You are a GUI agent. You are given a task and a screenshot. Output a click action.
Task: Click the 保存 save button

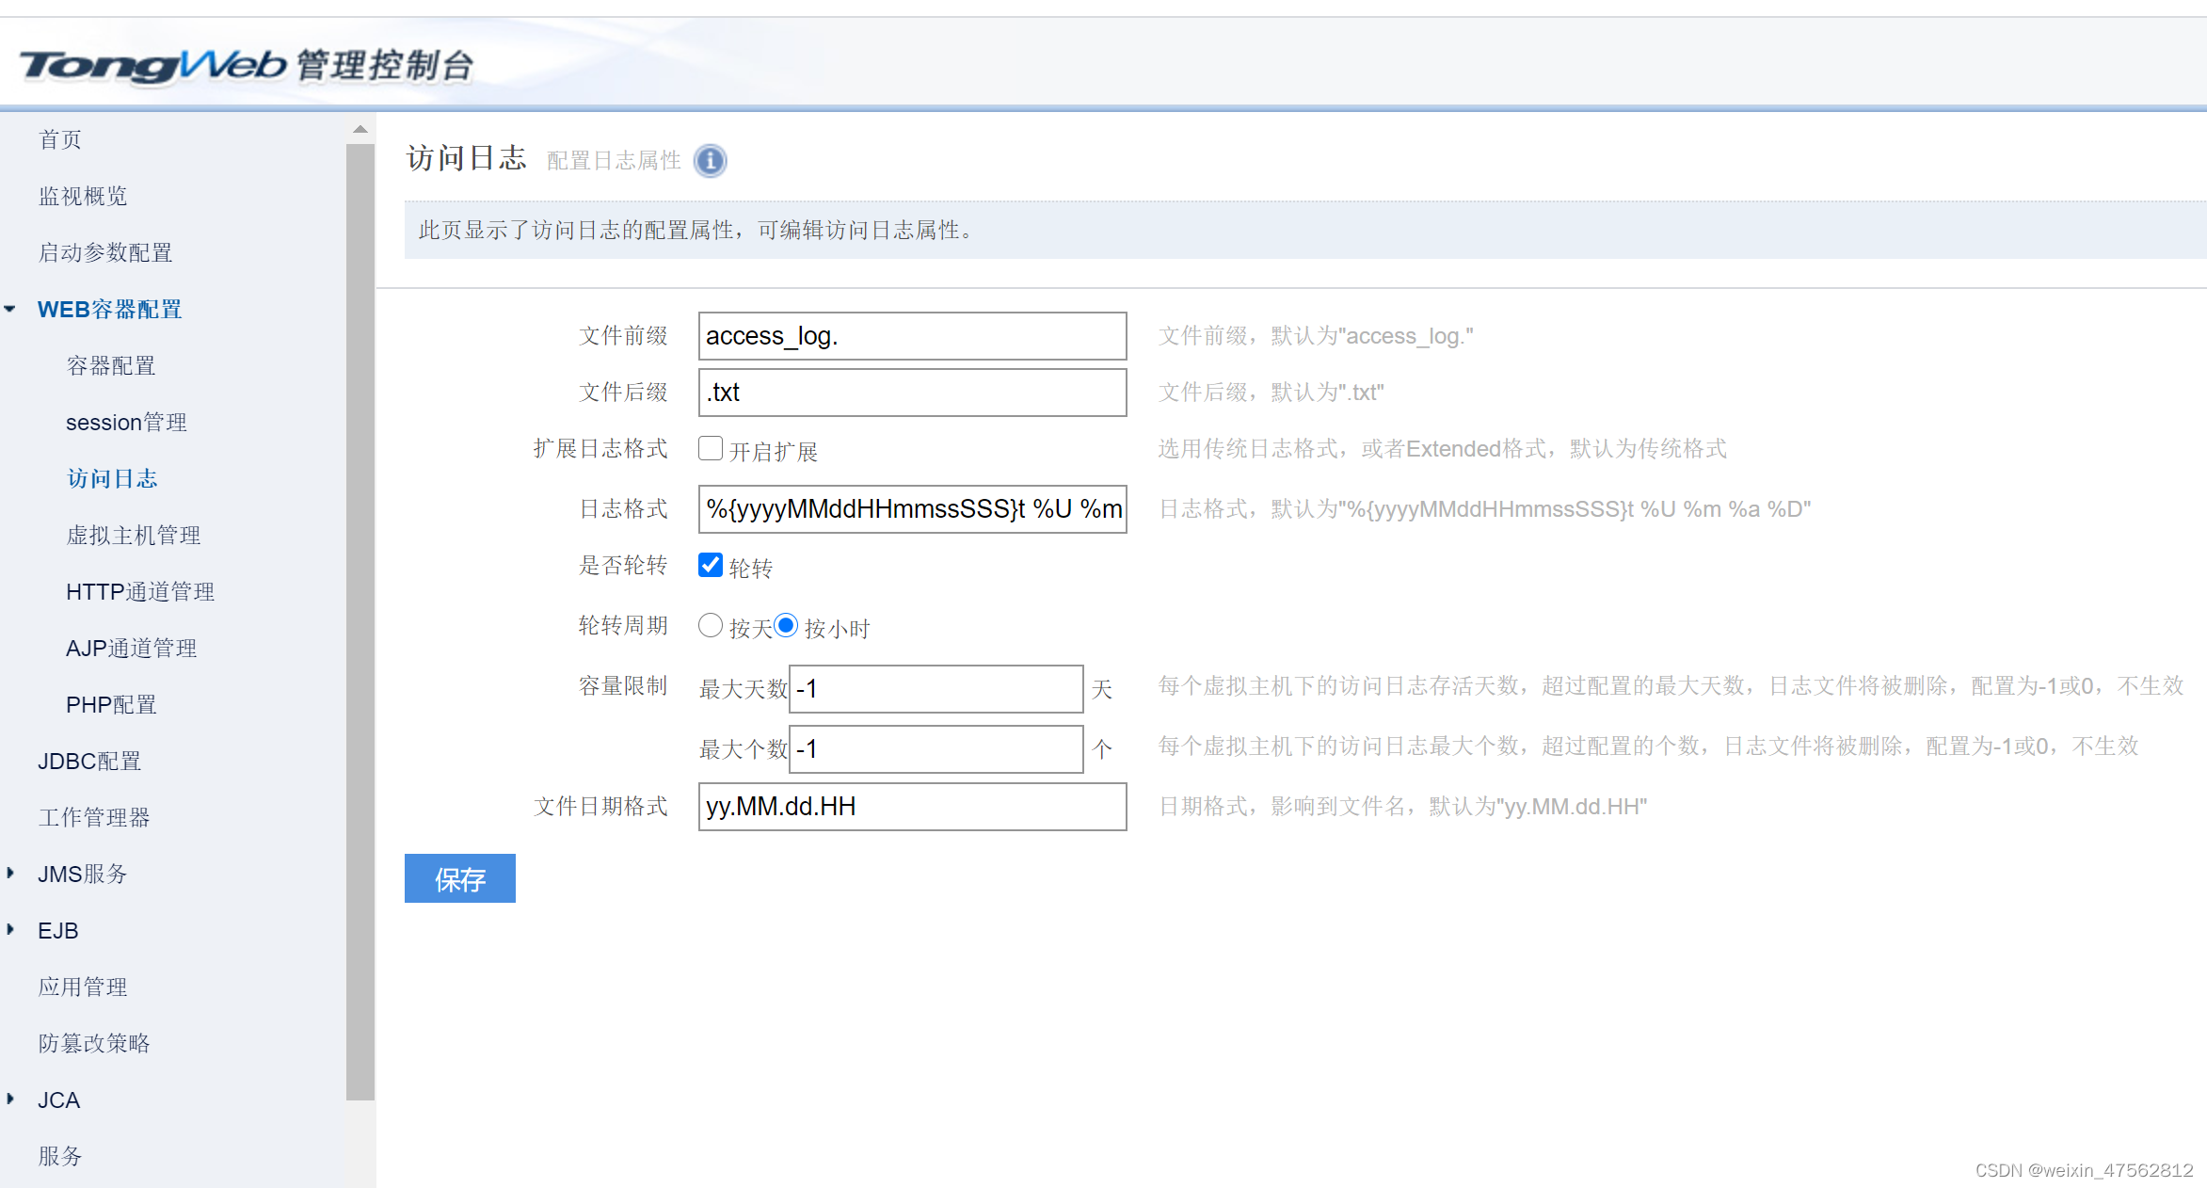point(459,878)
